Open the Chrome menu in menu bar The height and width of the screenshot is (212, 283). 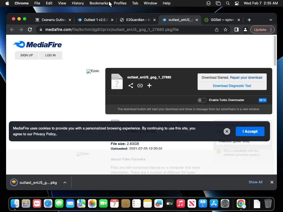(x=22, y=3)
